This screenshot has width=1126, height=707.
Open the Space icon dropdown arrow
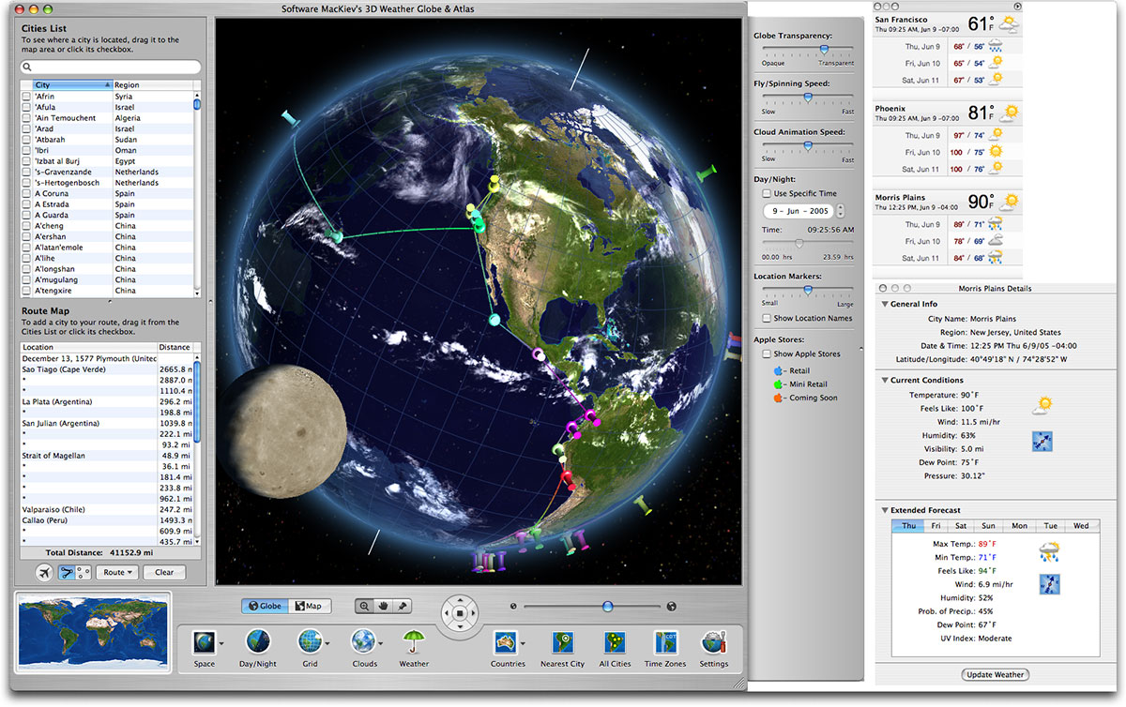pos(221,644)
